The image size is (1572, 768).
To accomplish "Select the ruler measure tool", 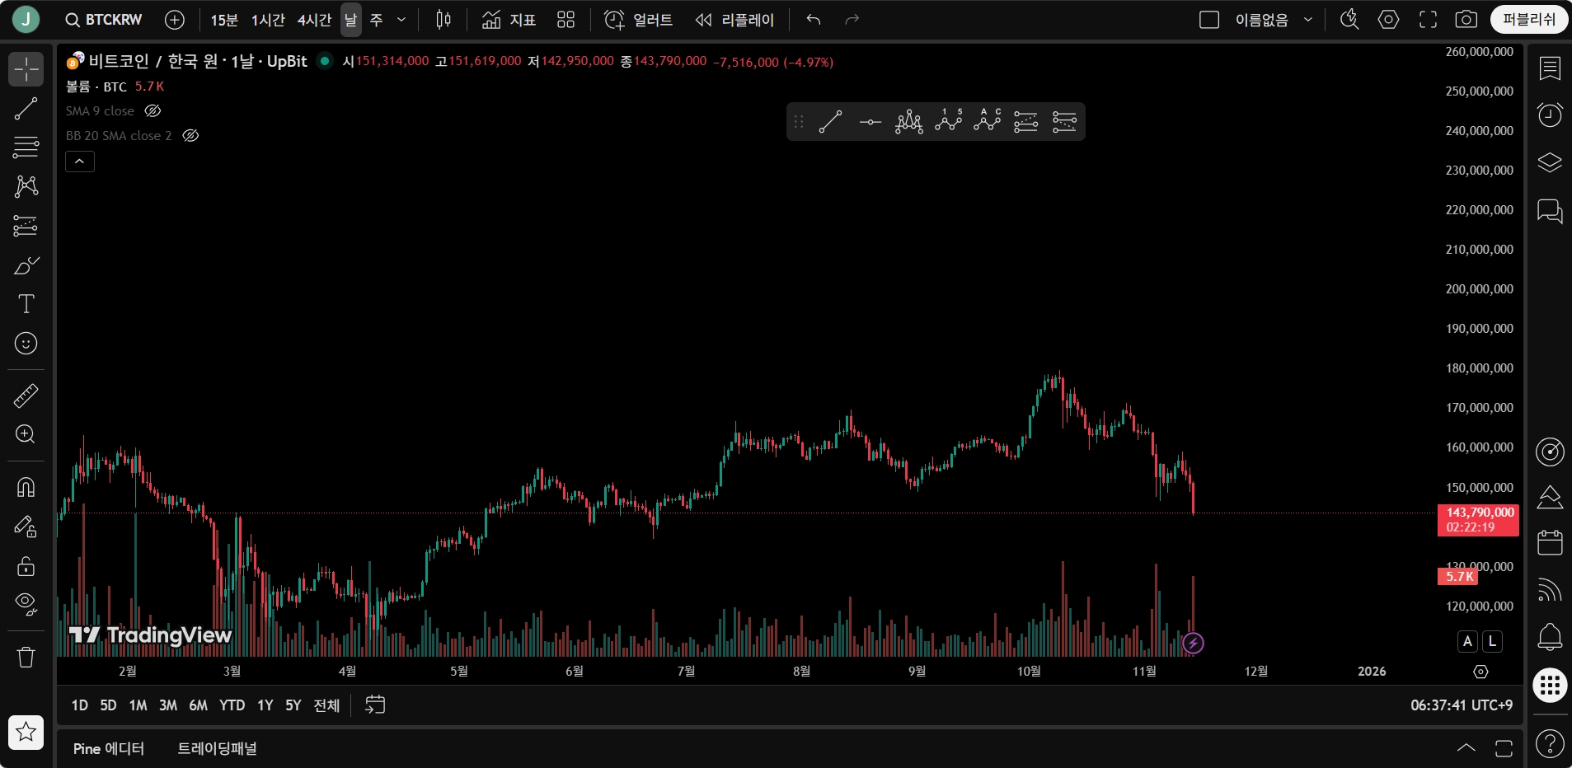I will click(x=26, y=396).
